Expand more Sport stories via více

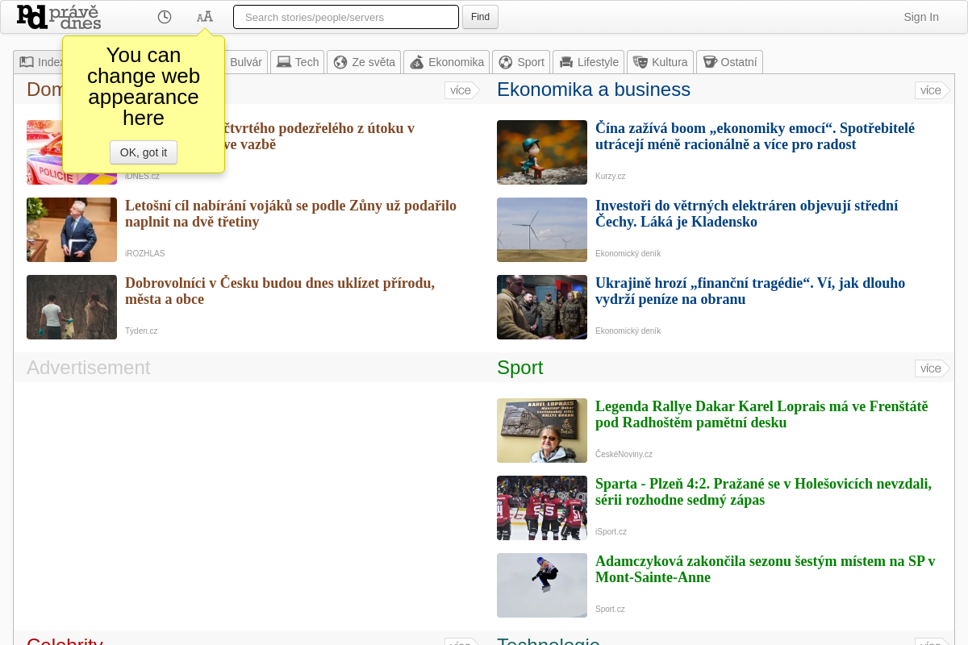click(931, 368)
